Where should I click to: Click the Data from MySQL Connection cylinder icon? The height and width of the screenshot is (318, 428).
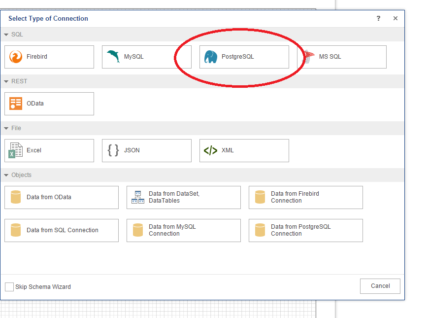point(138,230)
